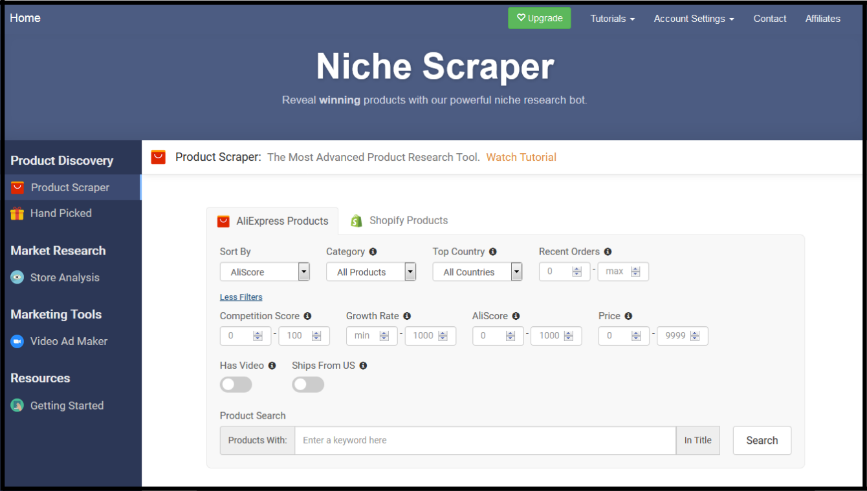Open Affiliates in the top navigation
The image size is (867, 491).
pos(823,19)
